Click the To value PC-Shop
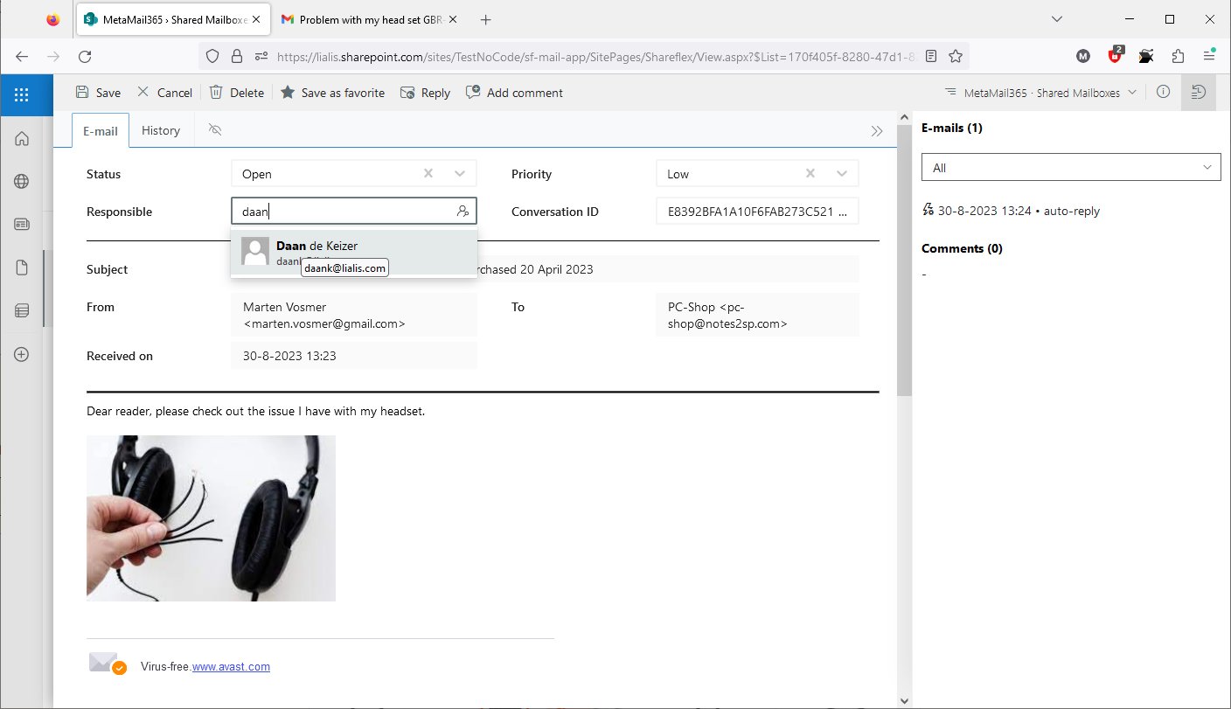The image size is (1231, 709). point(757,315)
